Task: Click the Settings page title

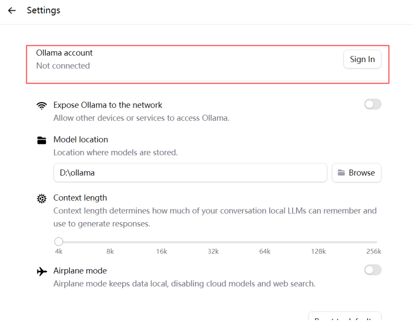Action: point(43,11)
